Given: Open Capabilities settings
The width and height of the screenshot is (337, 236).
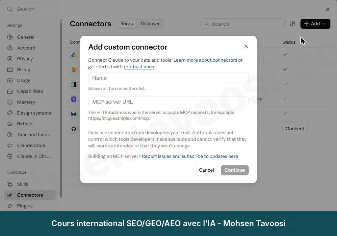Looking at the screenshot, I should point(30,91).
